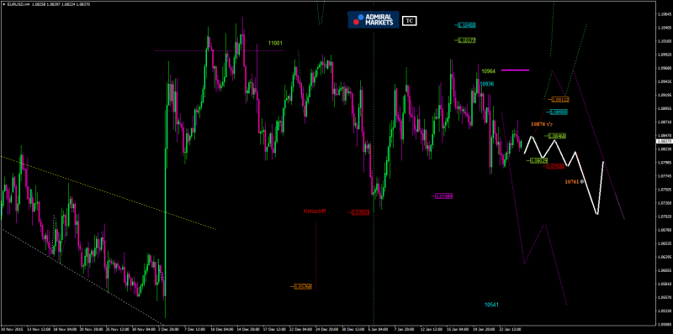Click the current price marker on price scale
The image size is (673, 334).
665,141
